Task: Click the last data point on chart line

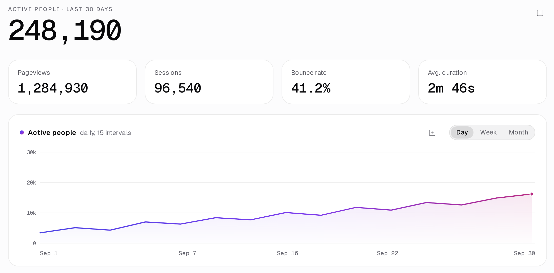Action: 532,194
